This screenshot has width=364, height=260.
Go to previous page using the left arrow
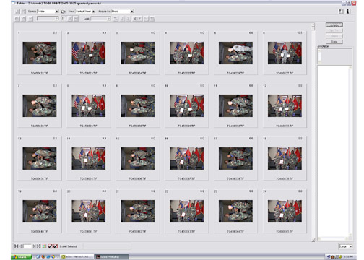(21, 246)
